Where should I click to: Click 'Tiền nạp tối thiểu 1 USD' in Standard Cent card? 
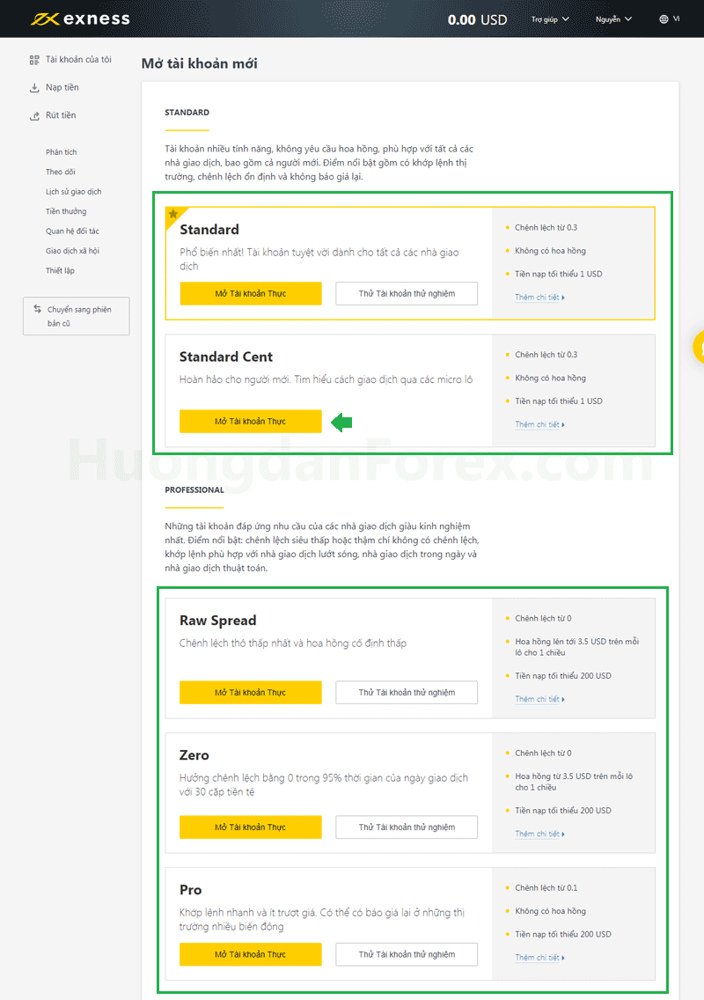tap(559, 401)
